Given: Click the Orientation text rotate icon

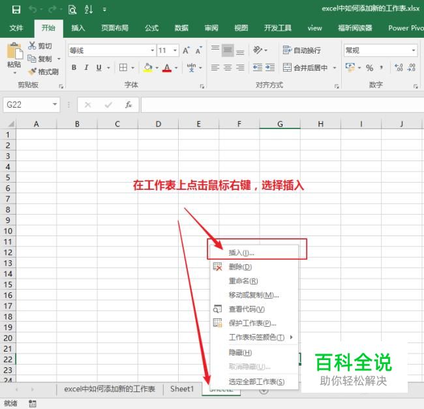Looking at the screenshot, I should click(x=258, y=50).
